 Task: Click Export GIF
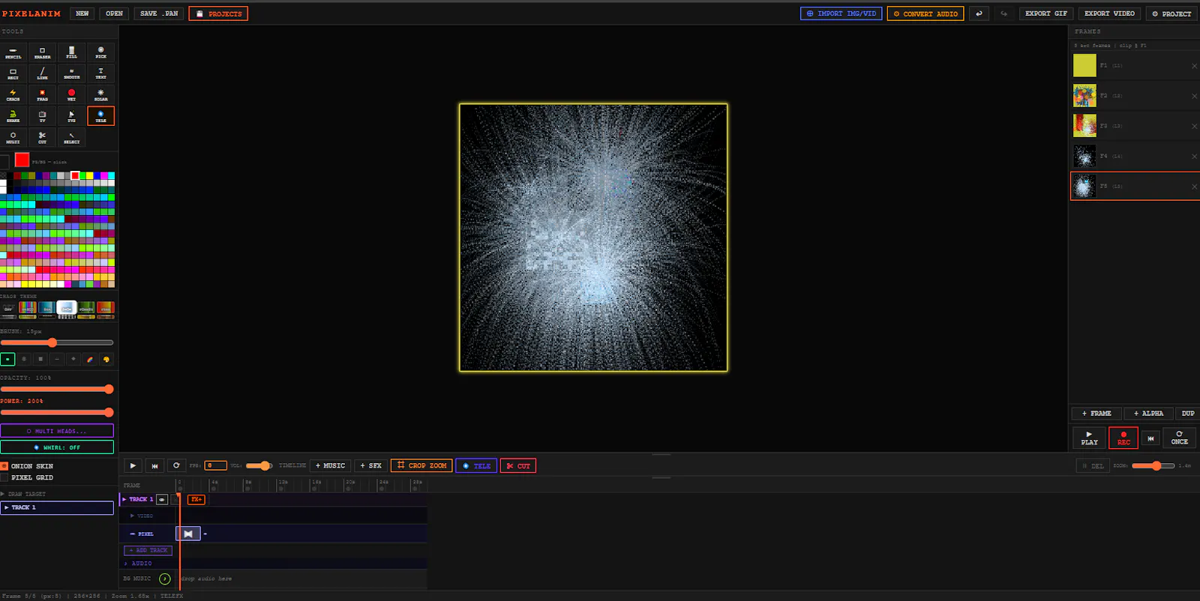coord(1045,13)
